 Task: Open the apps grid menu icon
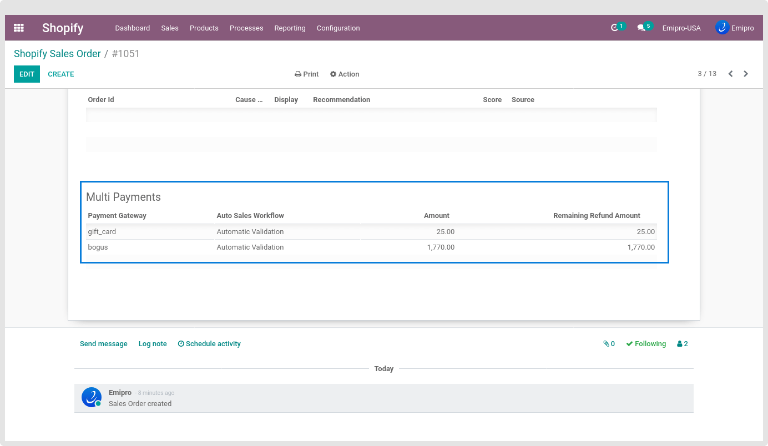(x=19, y=28)
